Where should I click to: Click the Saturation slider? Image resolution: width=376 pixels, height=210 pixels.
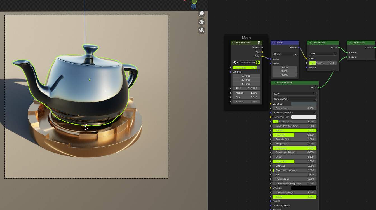(246, 67)
